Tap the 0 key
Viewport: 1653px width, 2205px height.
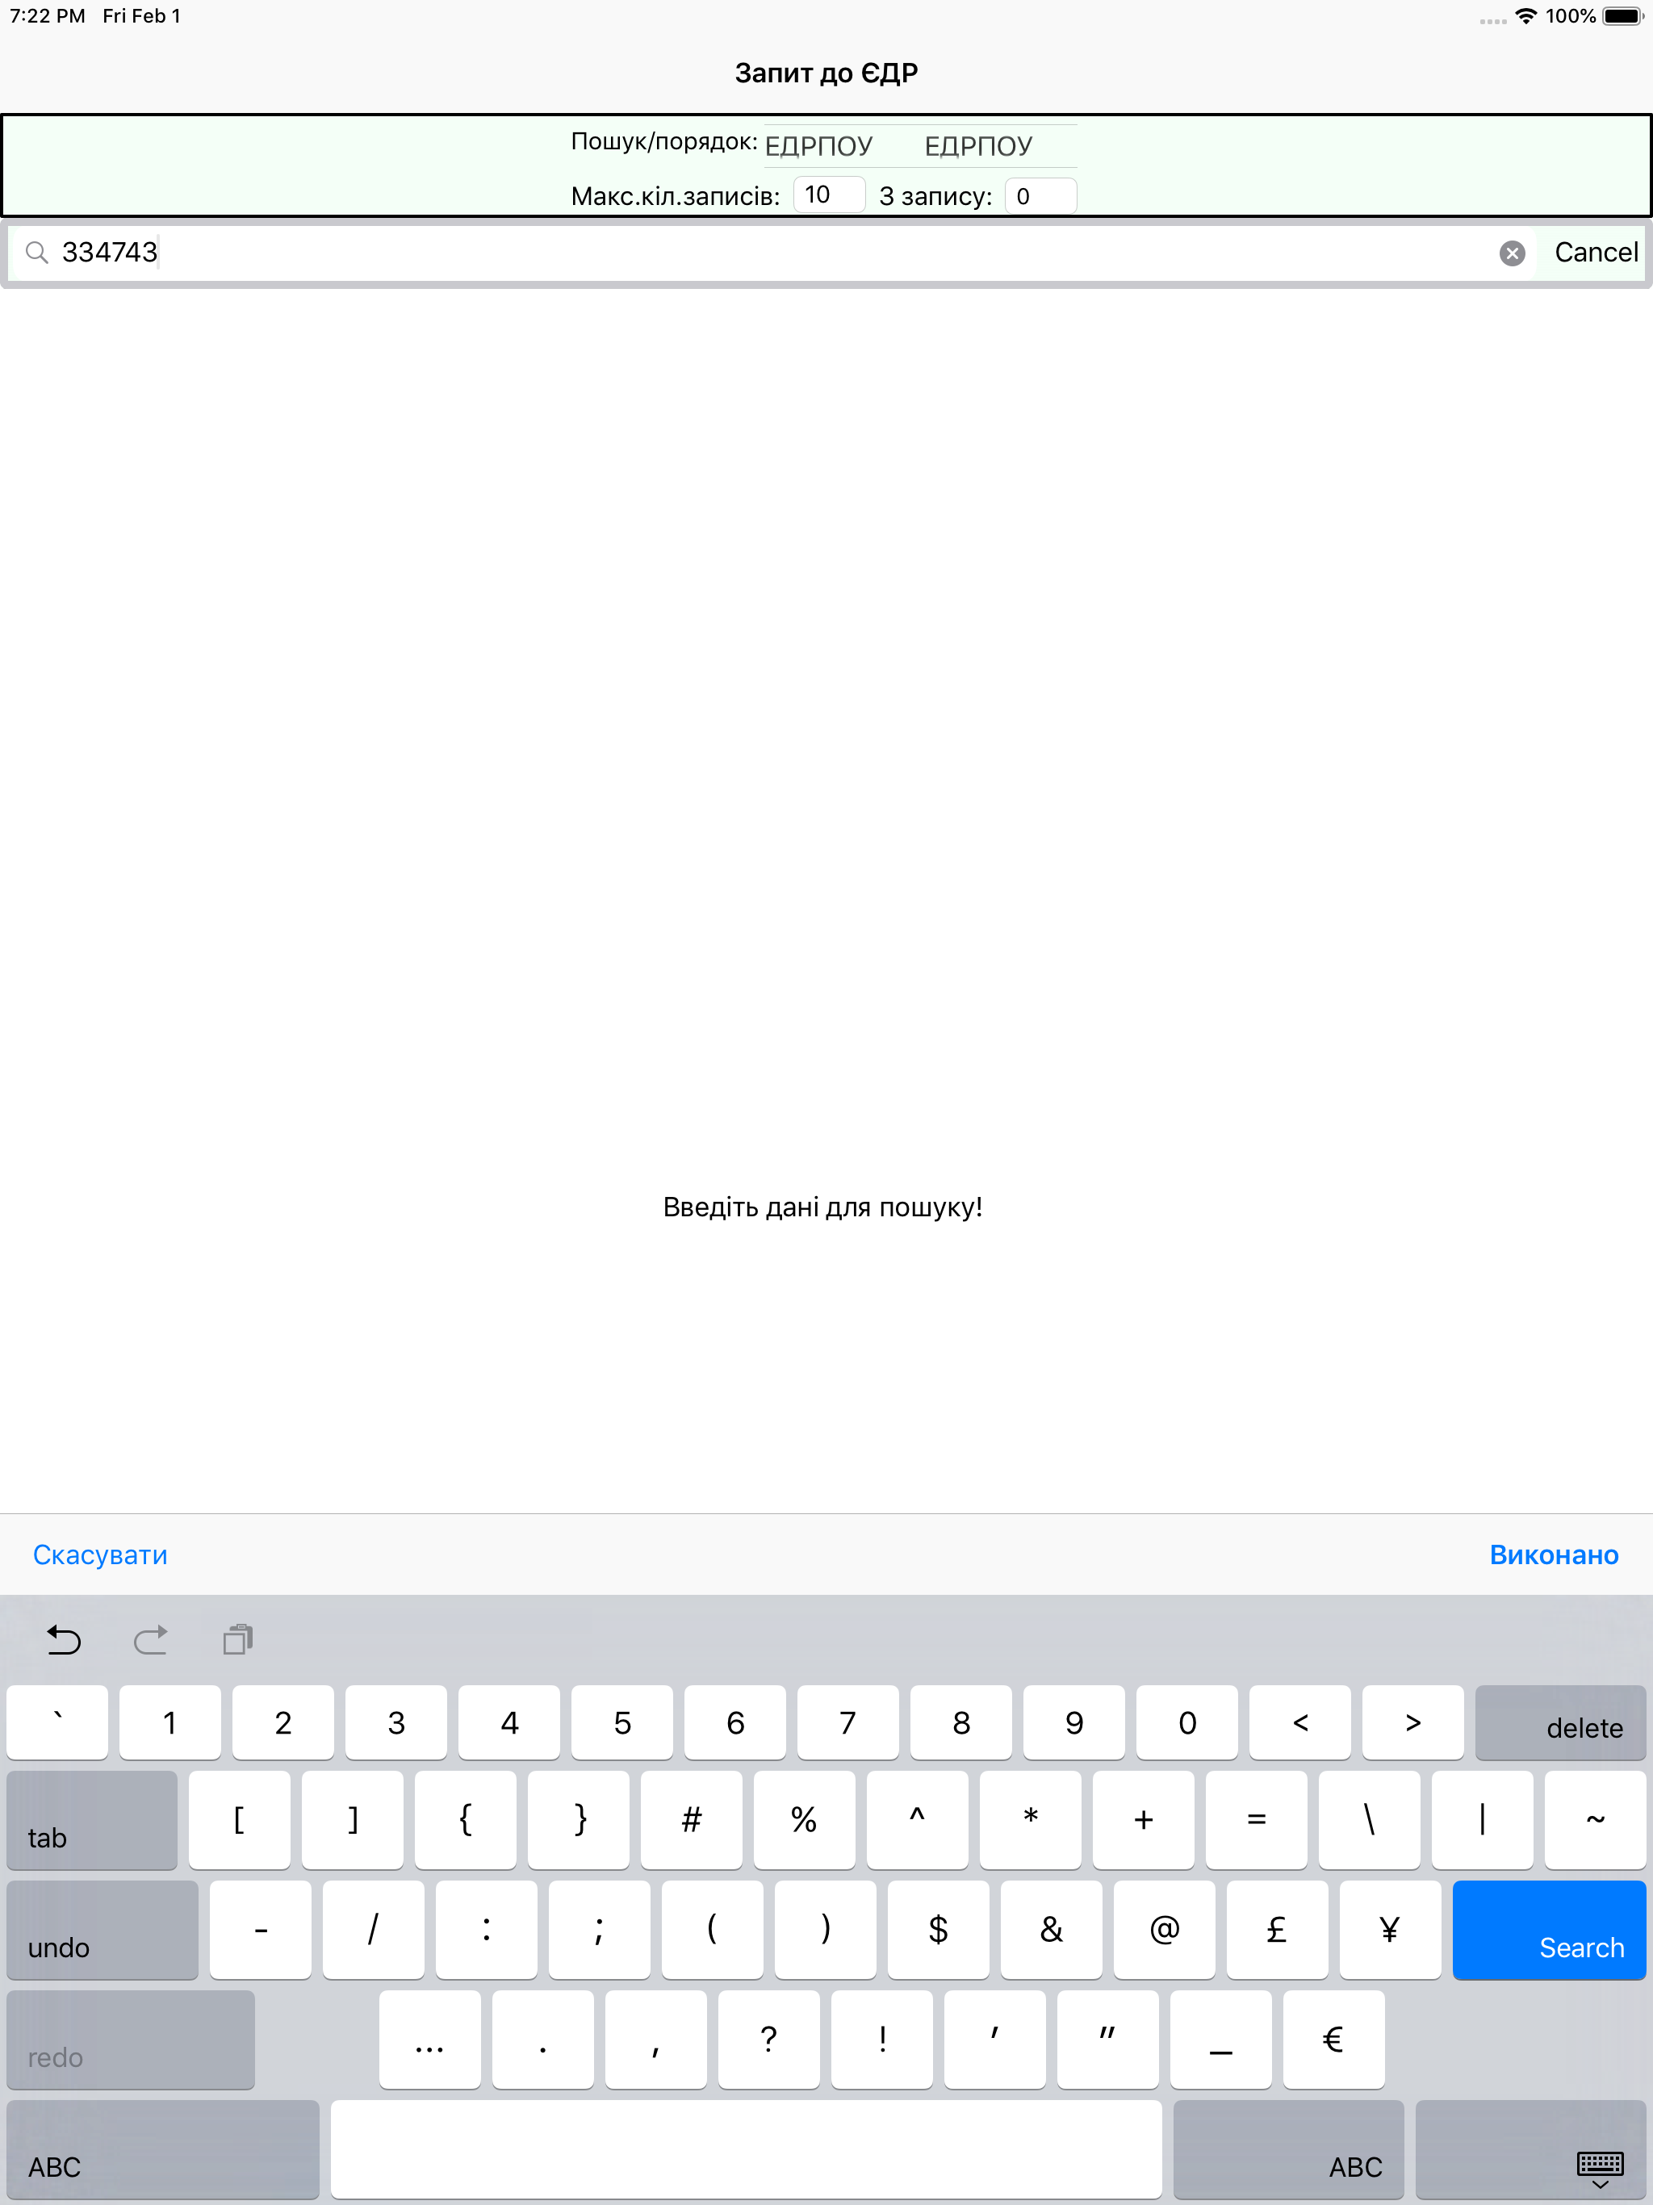coord(1186,1722)
